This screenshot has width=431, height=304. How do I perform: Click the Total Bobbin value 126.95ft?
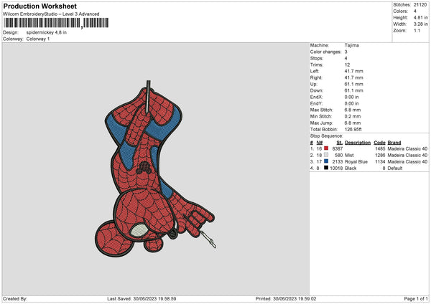pyautogui.click(x=353, y=130)
